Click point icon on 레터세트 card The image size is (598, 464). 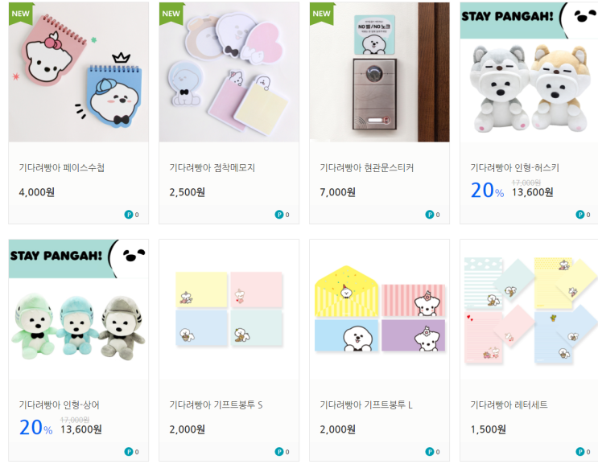[579, 452]
